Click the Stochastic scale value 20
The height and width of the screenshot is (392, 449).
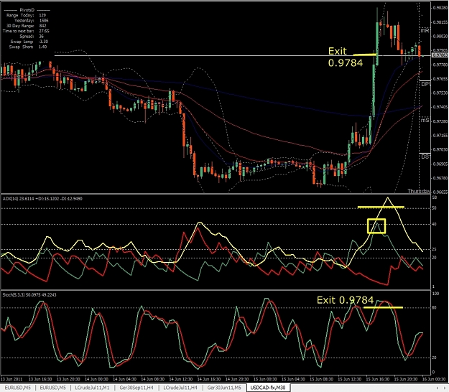[x=434, y=358]
